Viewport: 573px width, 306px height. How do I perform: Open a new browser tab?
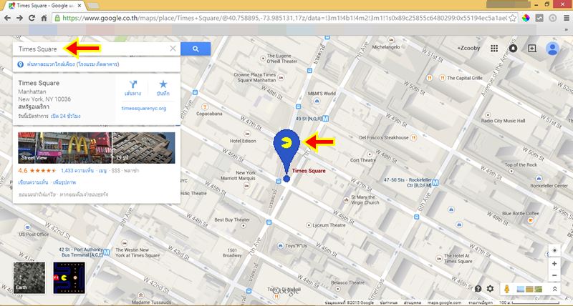[94, 6]
